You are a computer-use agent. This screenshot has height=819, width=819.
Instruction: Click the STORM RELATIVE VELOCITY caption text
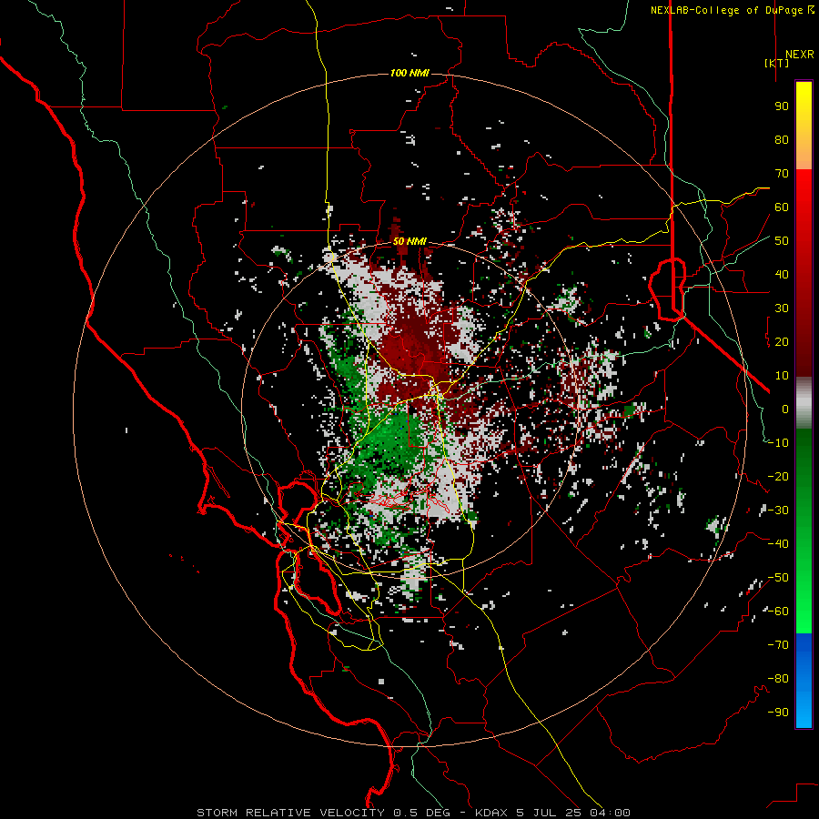tap(290, 813)
